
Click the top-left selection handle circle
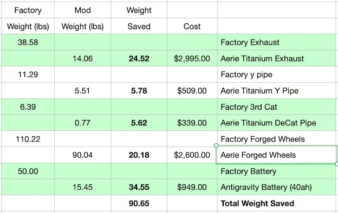click(216, 145)
